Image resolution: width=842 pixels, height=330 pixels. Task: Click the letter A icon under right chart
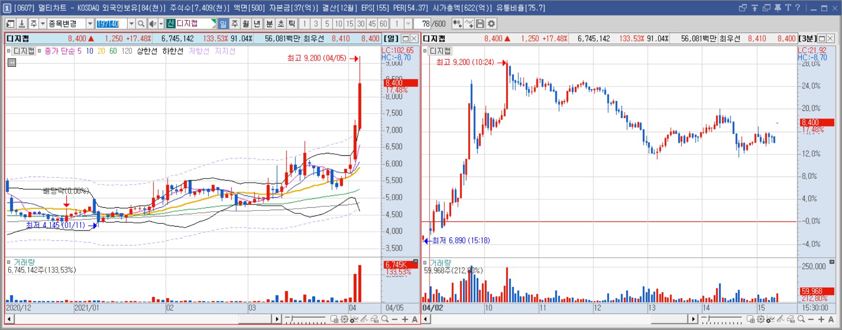[831, 320]
